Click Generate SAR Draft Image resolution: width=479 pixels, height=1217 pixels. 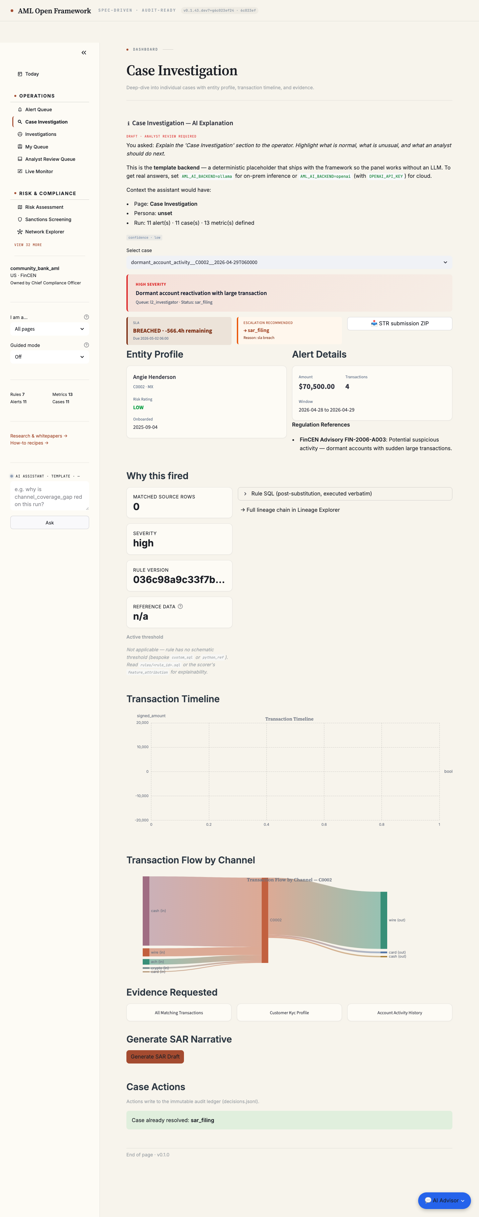click(155, 1057)
